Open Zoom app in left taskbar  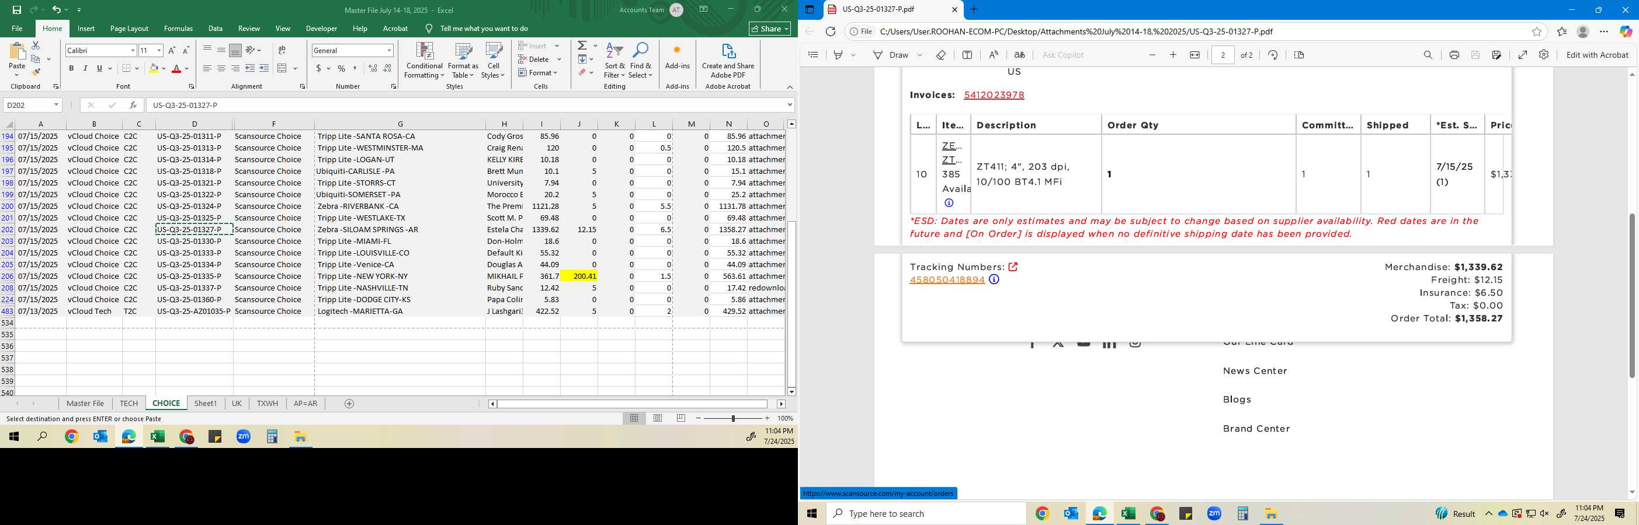pos(244,437)
